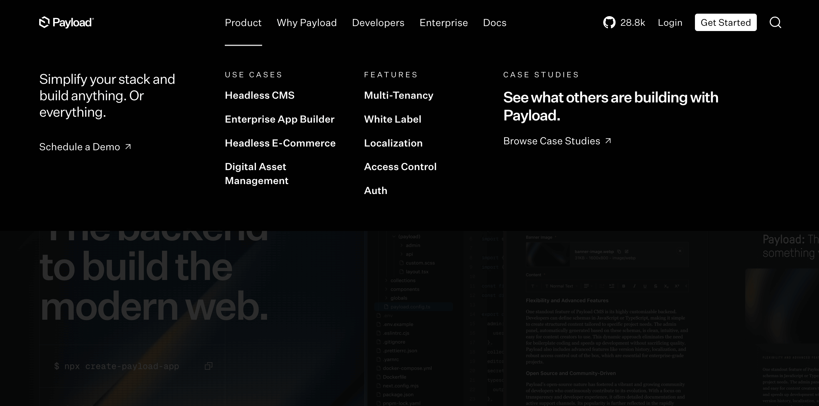Viewport: 819px width, 406px height.
Task: Open the Localization feature
Action: click(x=393, y=143)
